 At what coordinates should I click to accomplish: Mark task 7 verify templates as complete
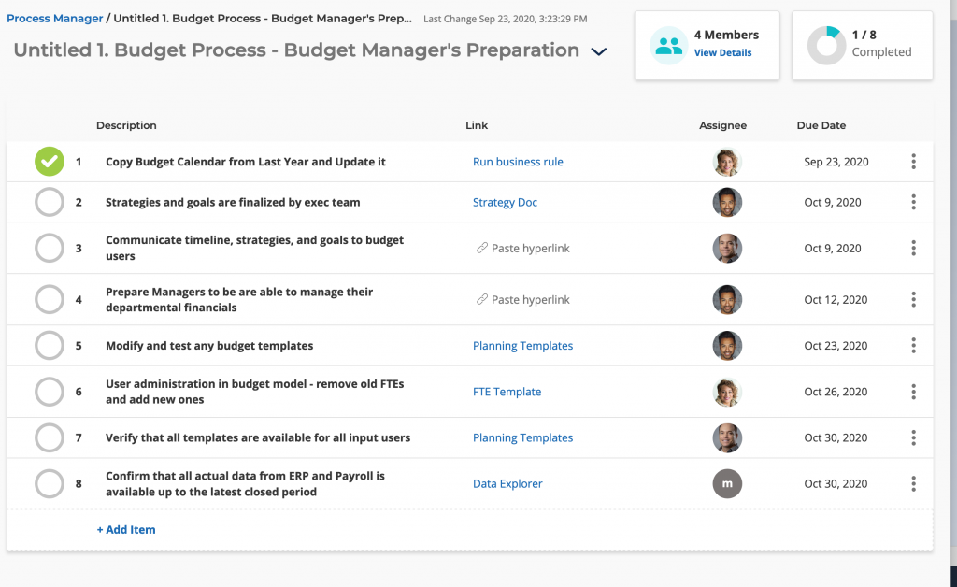[x=50, y=437]
